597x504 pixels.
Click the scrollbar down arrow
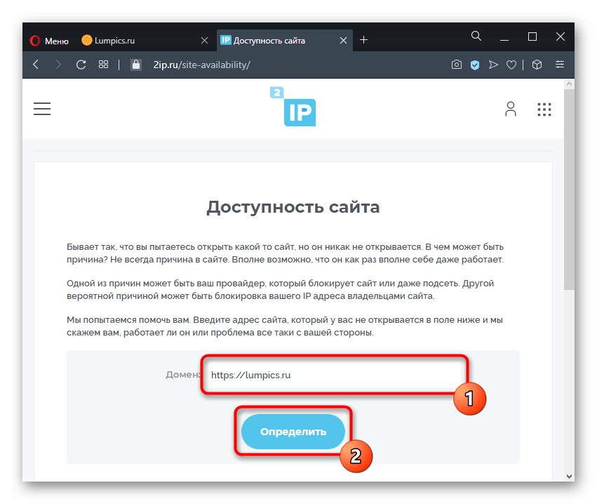[x=569, y=476]
